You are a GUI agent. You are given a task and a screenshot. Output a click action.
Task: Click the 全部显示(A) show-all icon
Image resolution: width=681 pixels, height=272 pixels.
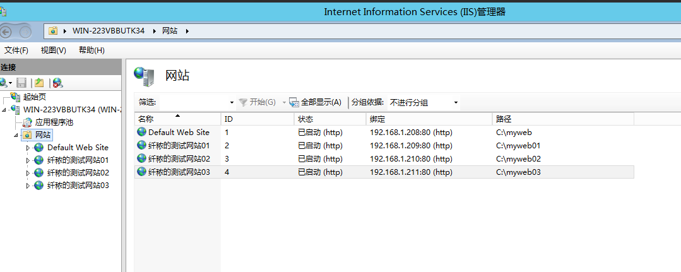point(294,102)
